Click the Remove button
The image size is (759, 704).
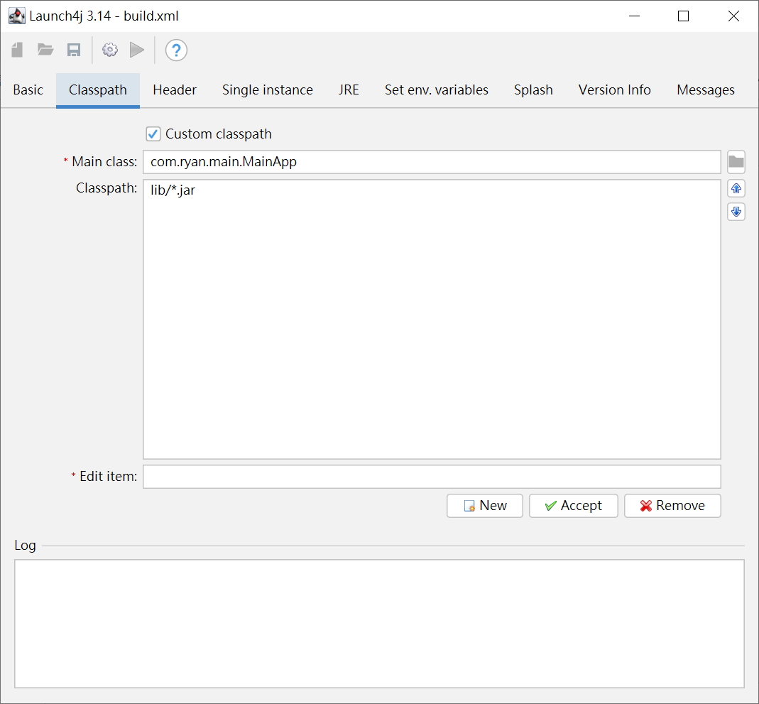[672, 506]
